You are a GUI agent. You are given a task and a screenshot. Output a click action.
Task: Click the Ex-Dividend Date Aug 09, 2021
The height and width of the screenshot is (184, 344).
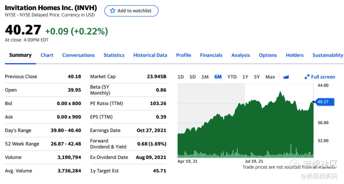tap(151, 157)
